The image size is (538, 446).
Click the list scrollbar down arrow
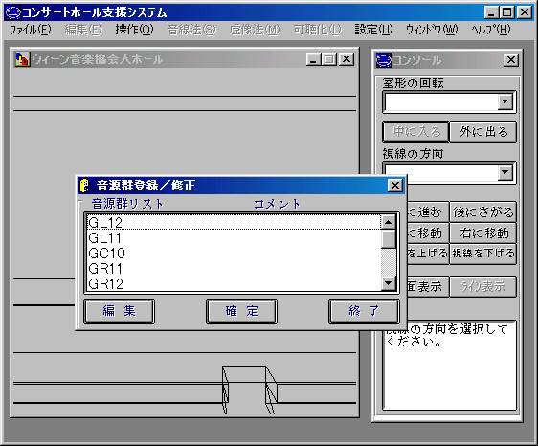coord(389,283)
